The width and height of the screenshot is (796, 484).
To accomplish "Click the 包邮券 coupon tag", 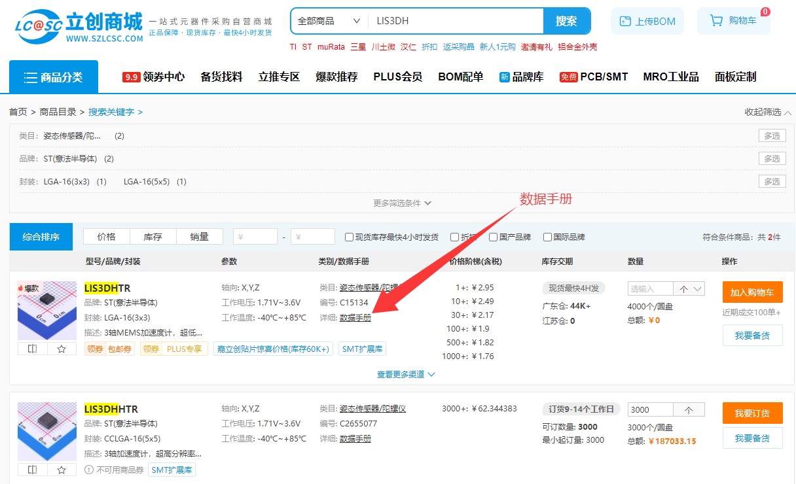I will 119,349.
